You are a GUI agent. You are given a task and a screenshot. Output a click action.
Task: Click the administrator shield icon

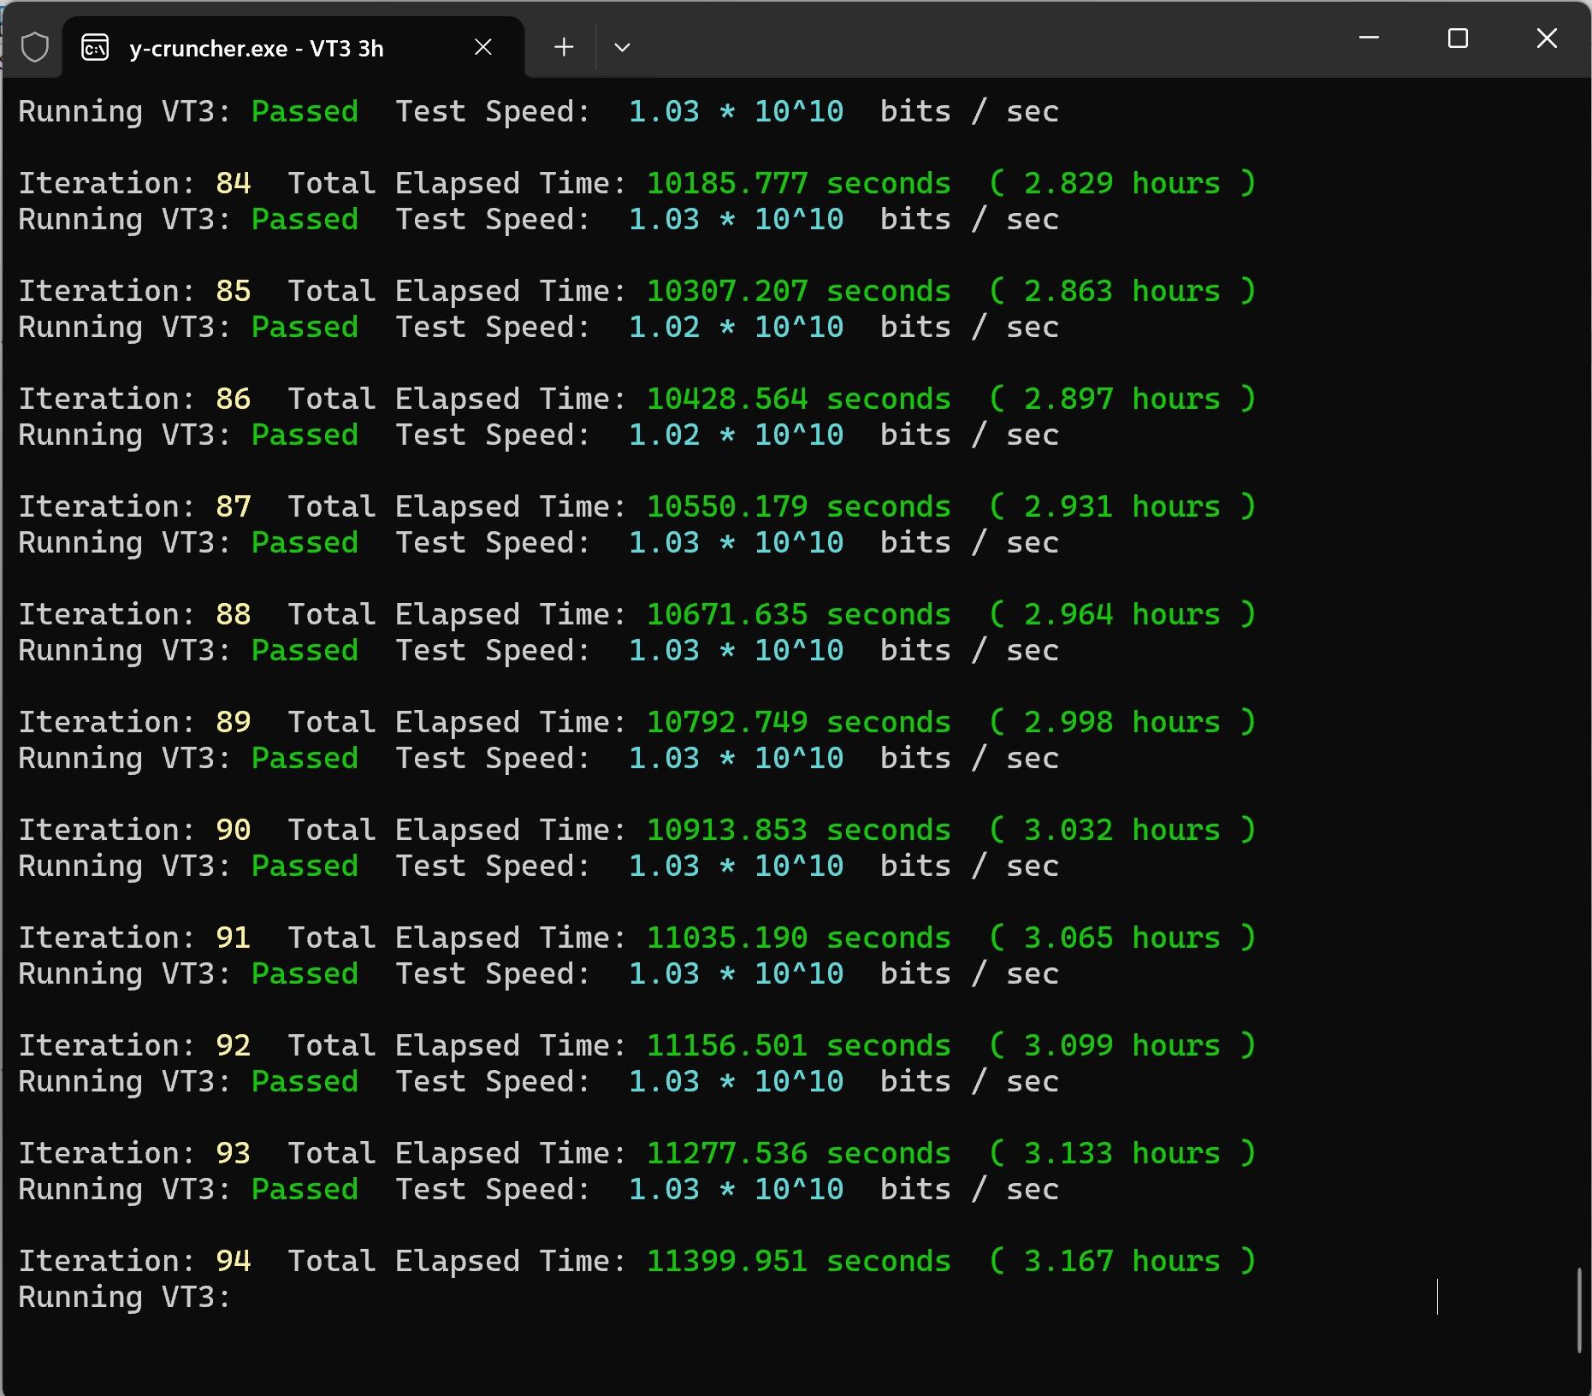35,48
